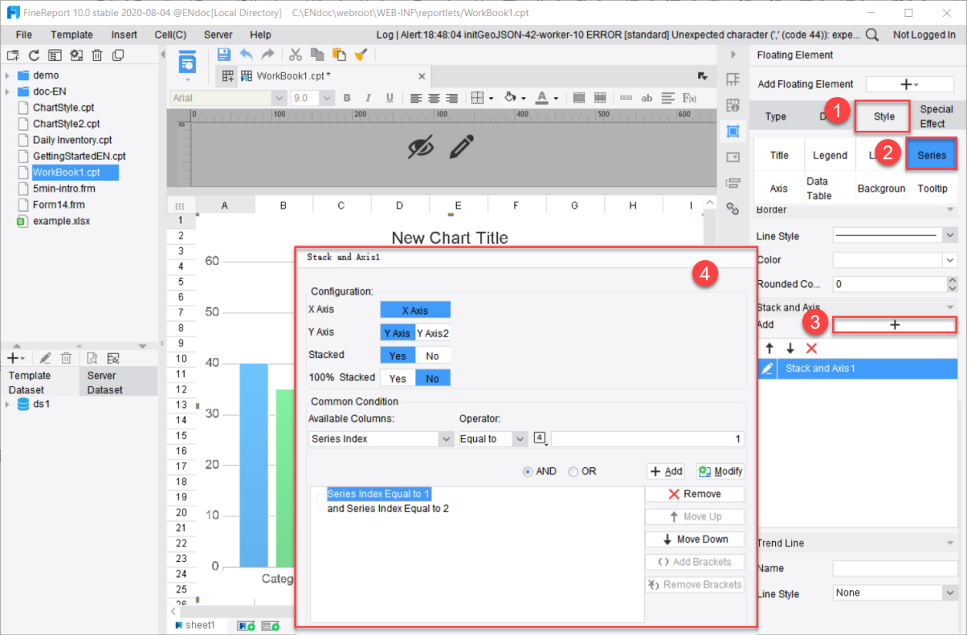
Task: Set Stacked option to No
Action: pos(432,356)
